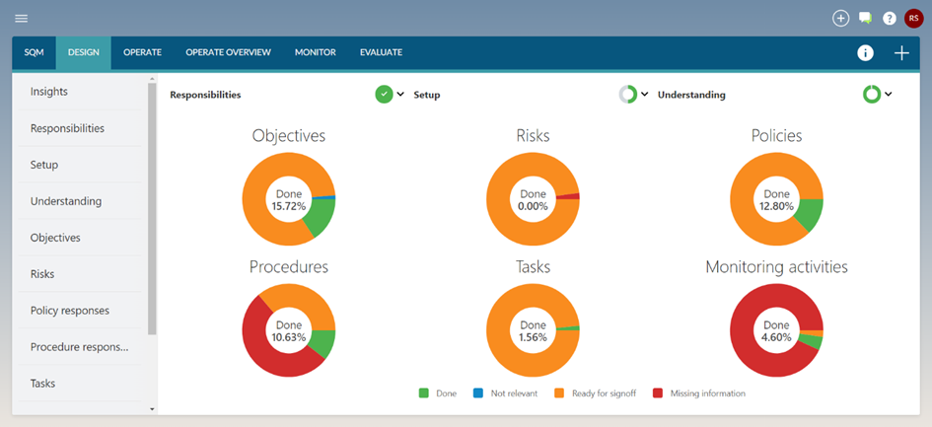Screen dimensions: 932x427
Task: Open Policy responses in the sidebar
Action: point(69,311)
